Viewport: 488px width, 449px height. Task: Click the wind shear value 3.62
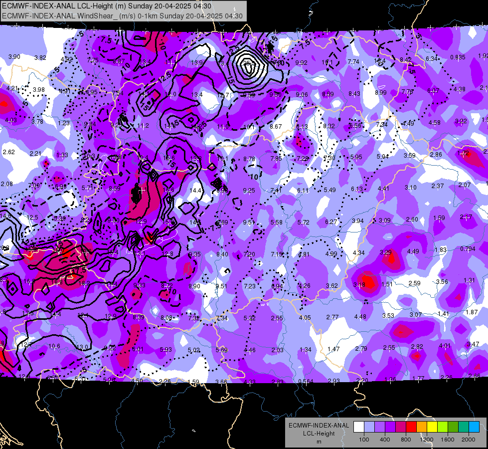click(332, 285)
